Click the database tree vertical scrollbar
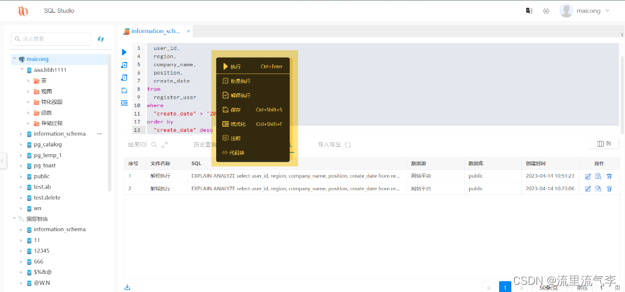Image resolution: width=625 pixels, height=292 pixels. [110, 123]
